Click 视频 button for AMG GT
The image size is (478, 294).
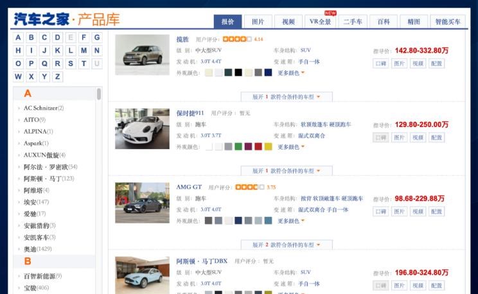click(418, 211)
